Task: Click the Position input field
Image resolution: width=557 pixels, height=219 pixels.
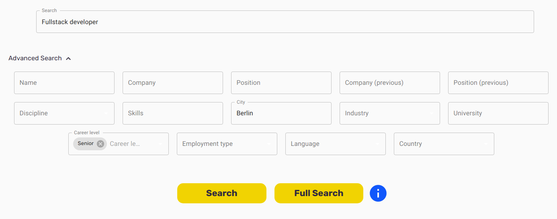Action: 281,83
